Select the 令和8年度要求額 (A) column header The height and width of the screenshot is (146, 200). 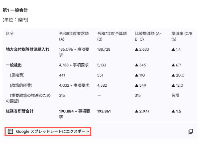click(74, 36)
